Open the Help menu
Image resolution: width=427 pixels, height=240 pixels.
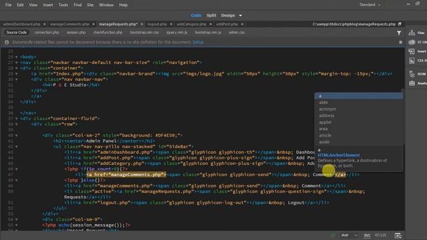(x=123, y=5)
